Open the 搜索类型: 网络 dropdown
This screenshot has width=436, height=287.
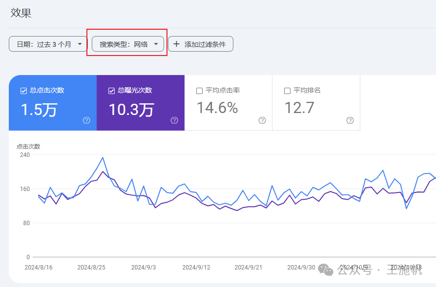(128, 44)
